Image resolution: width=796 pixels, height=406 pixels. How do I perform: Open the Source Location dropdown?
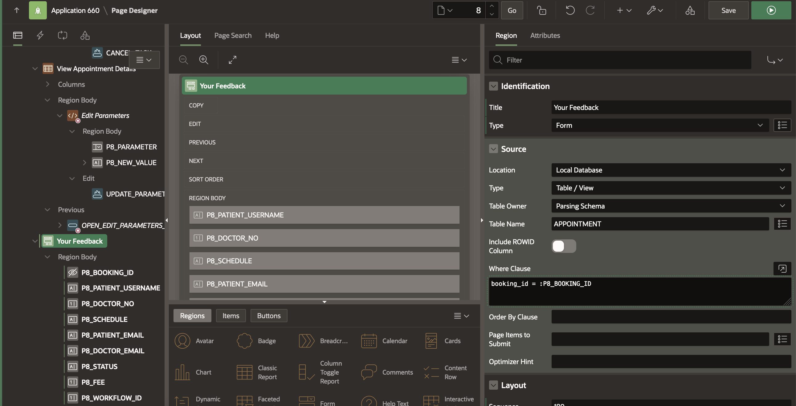tap(671, 170)
